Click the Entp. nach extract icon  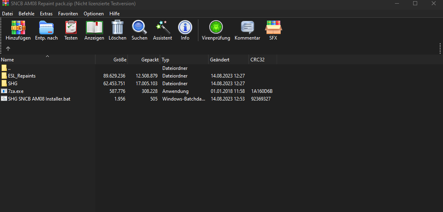tap(46, 28)
